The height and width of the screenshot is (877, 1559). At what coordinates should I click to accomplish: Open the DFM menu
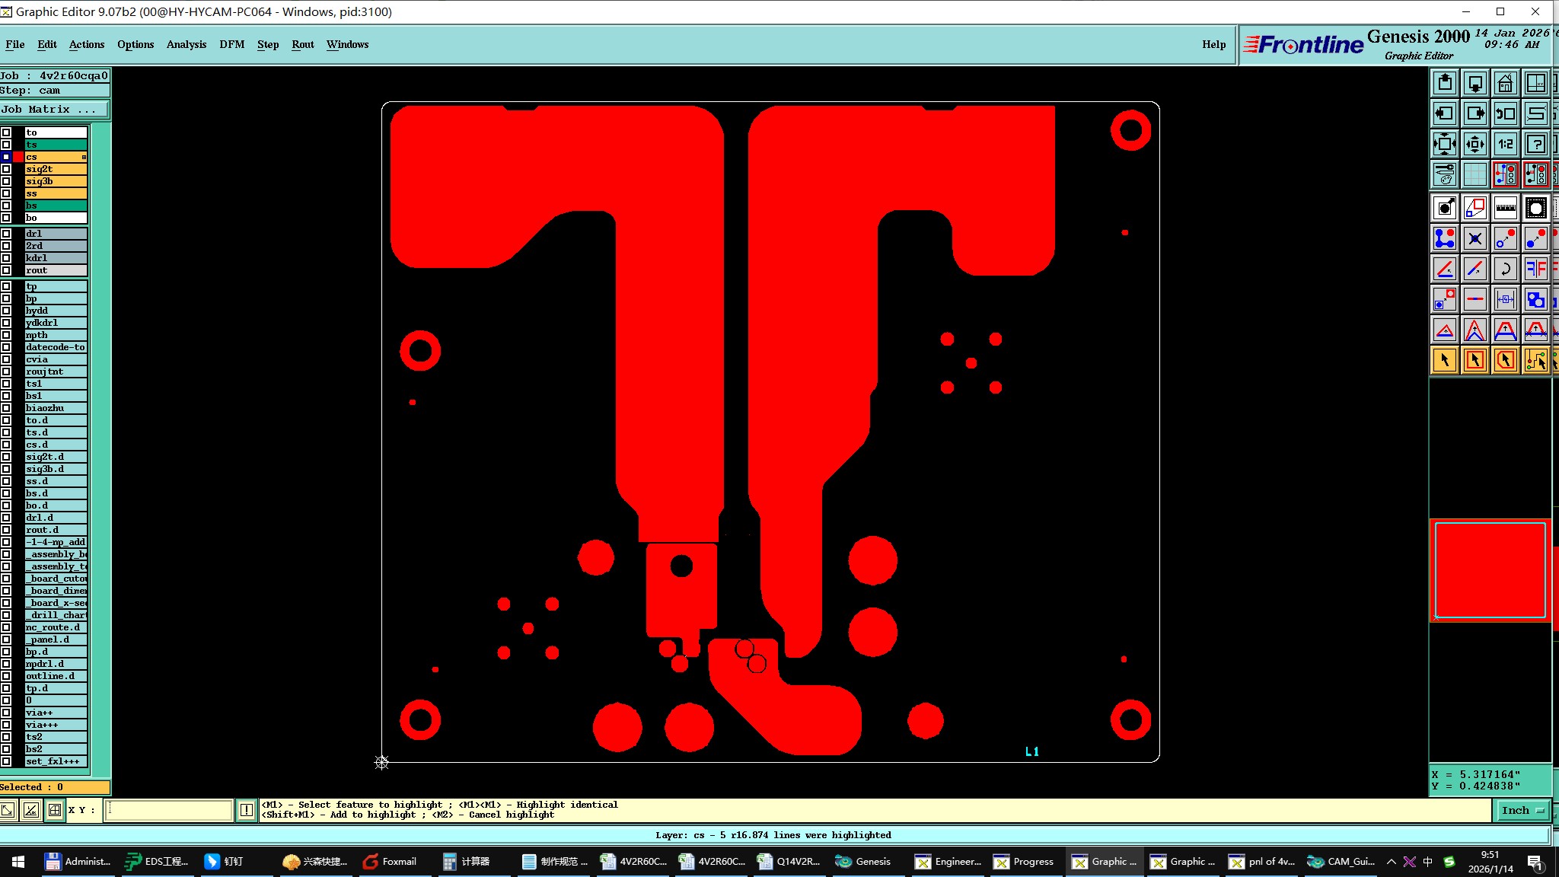(x=231, y=44)
